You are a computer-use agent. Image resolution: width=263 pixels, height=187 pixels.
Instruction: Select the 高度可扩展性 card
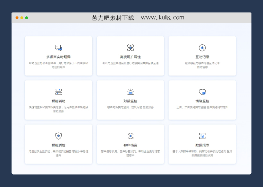[x=130, y=56]
